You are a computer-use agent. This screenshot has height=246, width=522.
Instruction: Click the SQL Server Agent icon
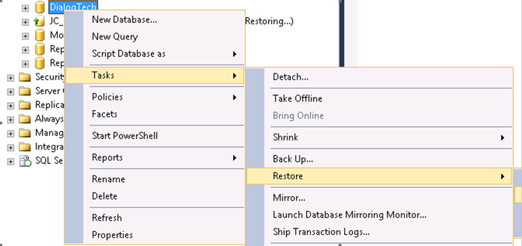[25, 161]
